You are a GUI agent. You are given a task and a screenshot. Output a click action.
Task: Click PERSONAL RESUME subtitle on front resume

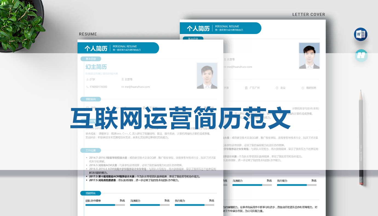pos(125,47)
